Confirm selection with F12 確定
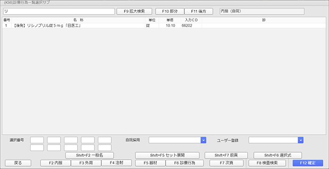 coord(308,163)
